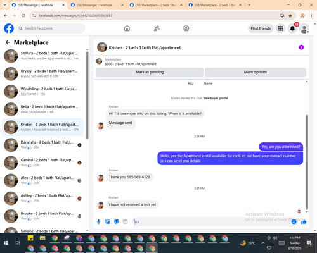The height and width of the screenshot is (253, 317).
Task: Open the account profile menu
Action: tap(304, 28)
